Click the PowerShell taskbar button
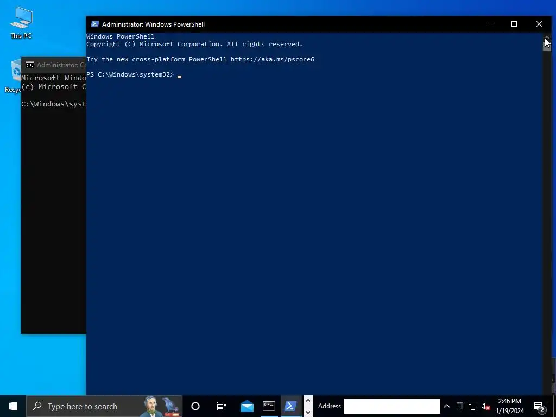556x417 pixels. (x=290, y=406)
